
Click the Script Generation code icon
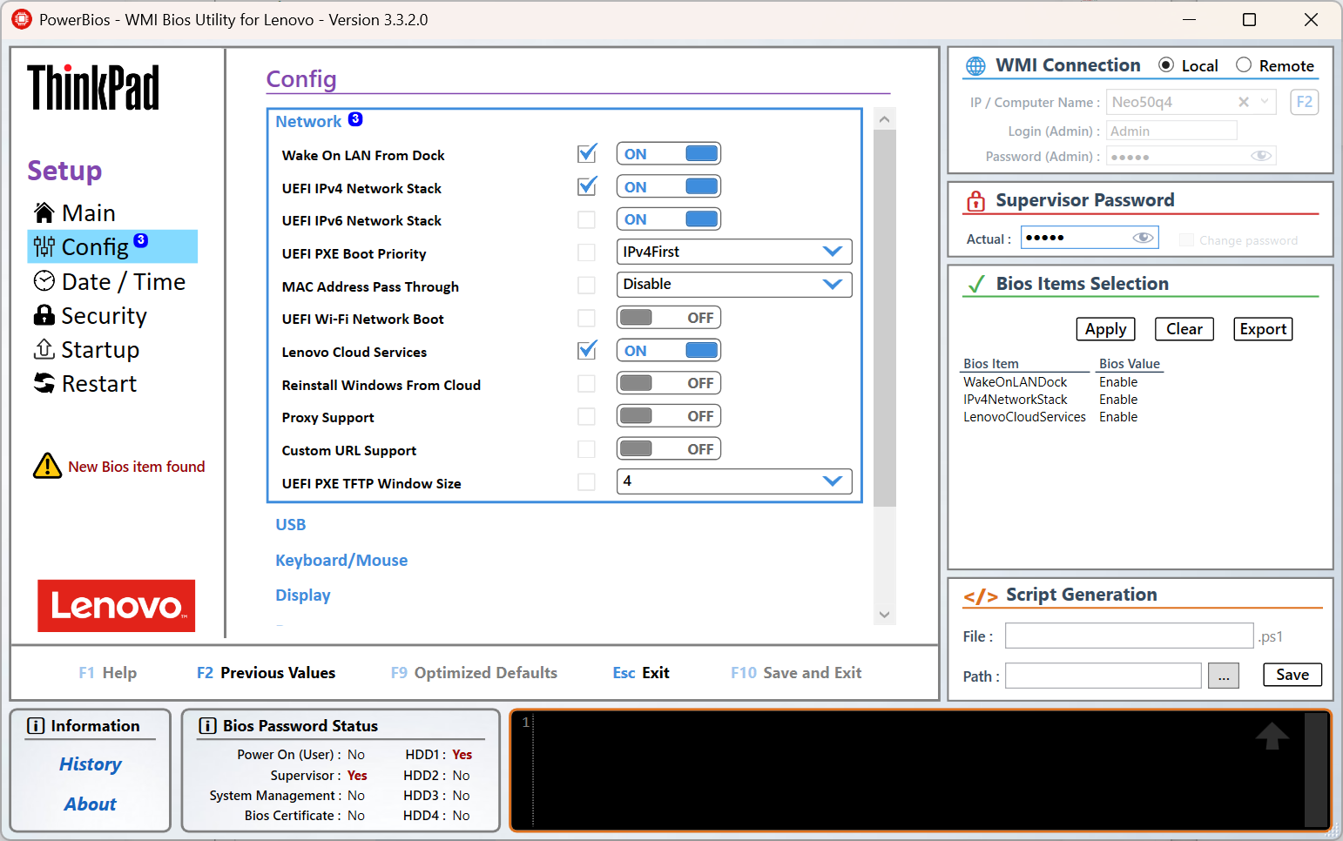pyautogui.click(x=980, y=595)
